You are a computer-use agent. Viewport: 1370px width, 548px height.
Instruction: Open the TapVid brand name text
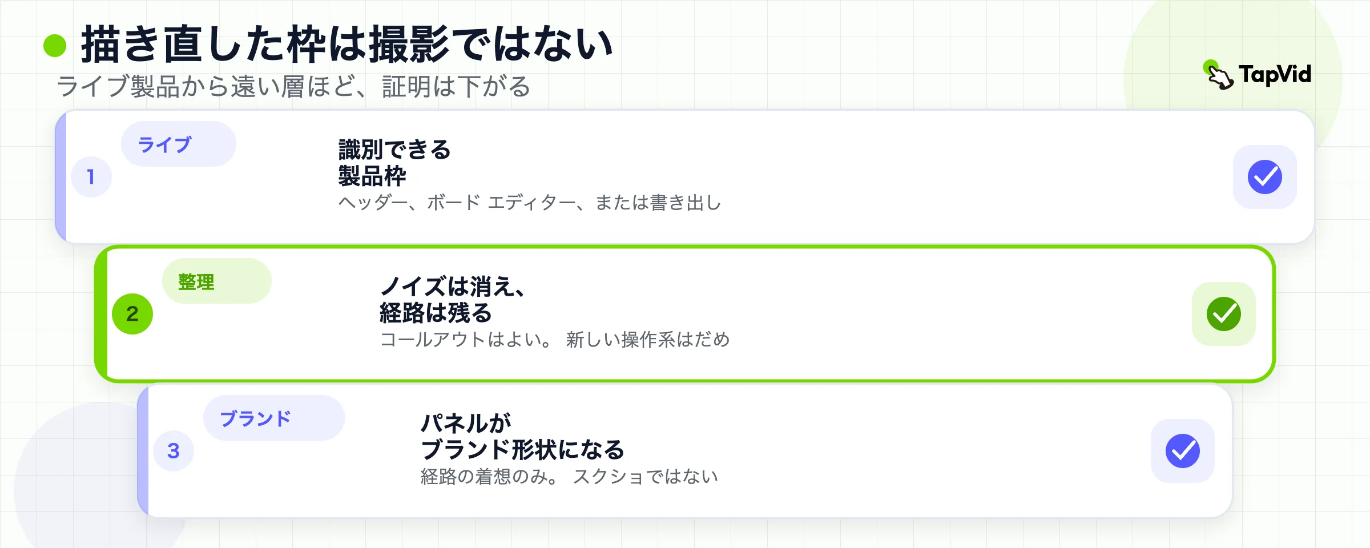[x=1275, y=75]
